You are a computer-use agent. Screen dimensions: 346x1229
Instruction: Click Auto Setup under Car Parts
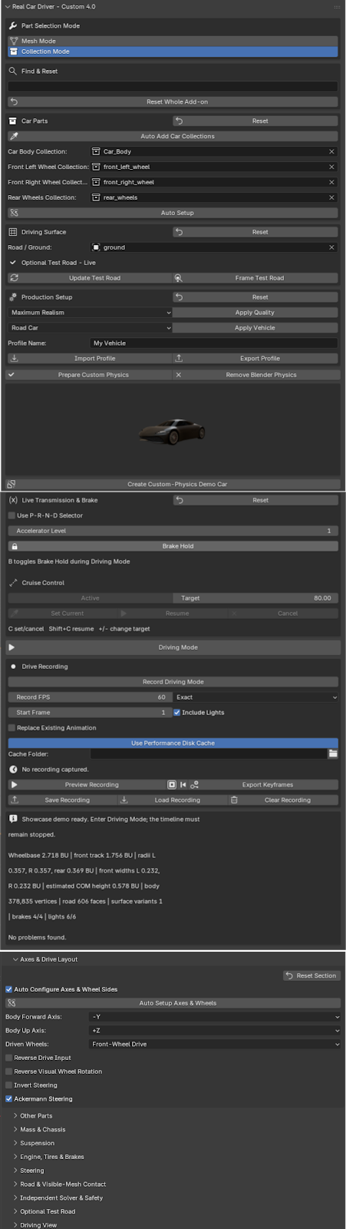[x=173, y=213]
